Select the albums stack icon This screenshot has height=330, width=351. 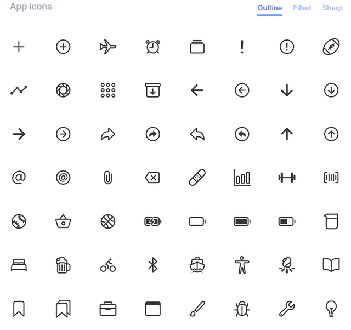(197, 47)
